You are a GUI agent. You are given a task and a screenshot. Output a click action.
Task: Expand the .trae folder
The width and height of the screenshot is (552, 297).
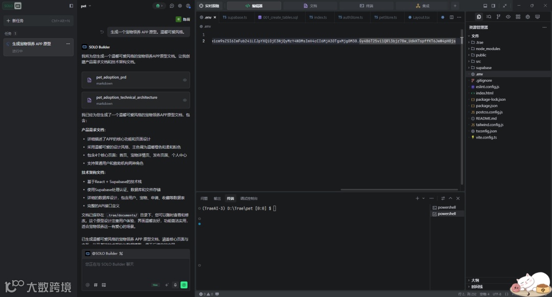(509, 42)
